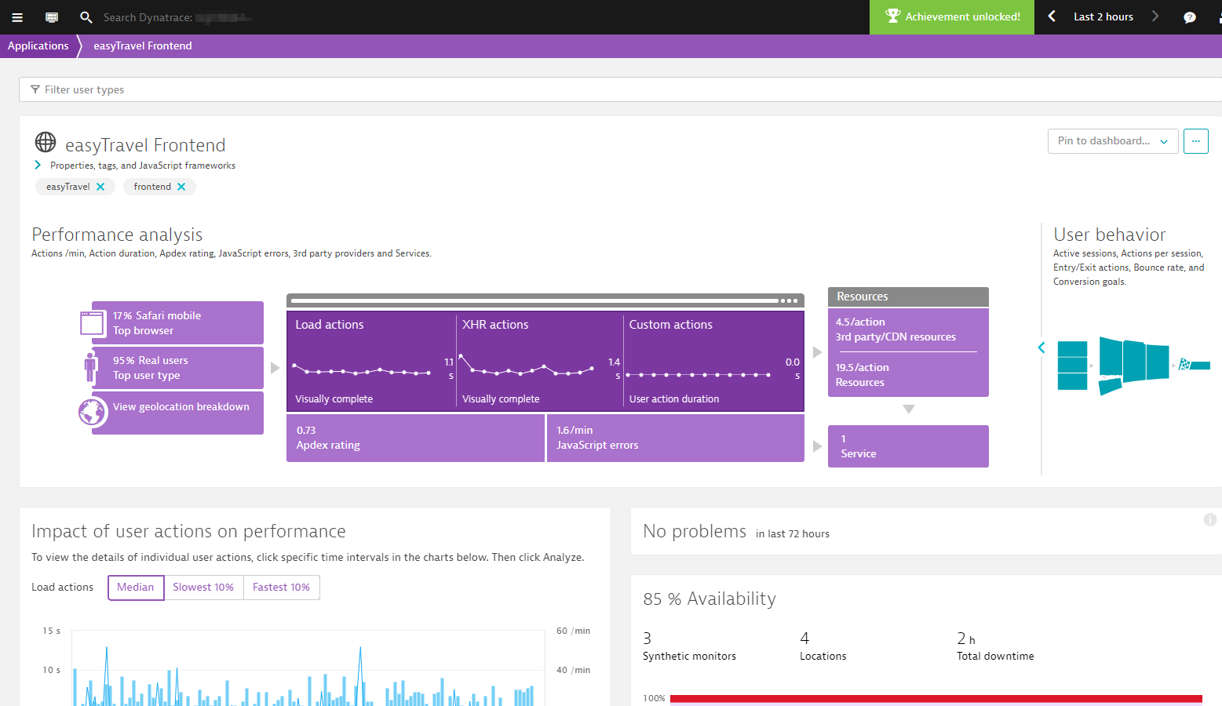Click the browser window icon
Screen dimensions: 1222x706
pyautogui.click(x=93, y=323)
